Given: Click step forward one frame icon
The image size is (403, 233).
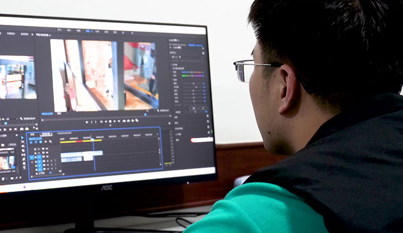Looking at the screenshot, I should (115, 121).
